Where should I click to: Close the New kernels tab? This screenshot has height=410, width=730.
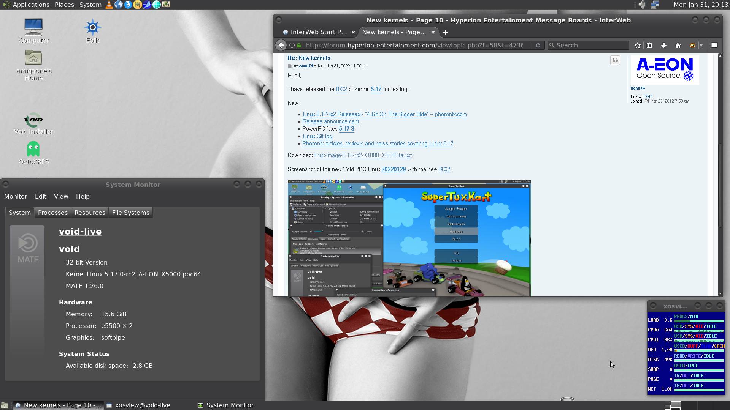pos(433,32)
